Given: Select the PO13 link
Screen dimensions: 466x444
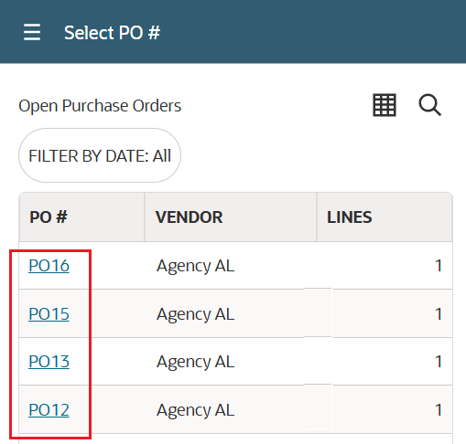Looking at the screenshot, I should point(49,362).
